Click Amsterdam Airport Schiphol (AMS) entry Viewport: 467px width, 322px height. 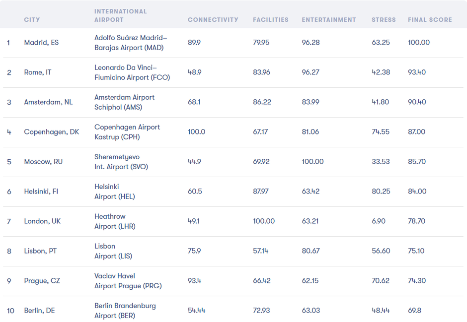[124, 102]
